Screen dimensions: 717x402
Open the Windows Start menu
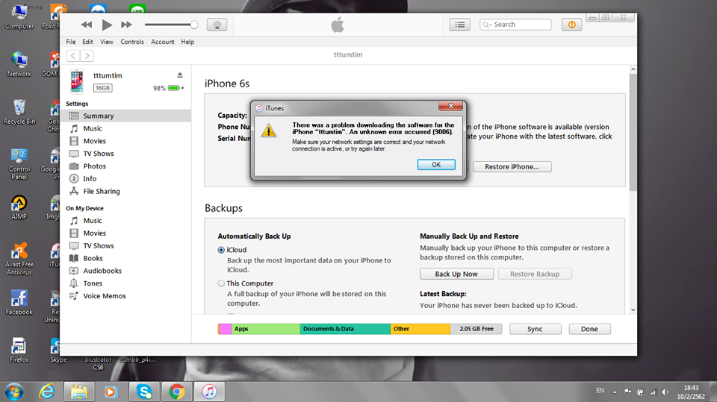13,392
